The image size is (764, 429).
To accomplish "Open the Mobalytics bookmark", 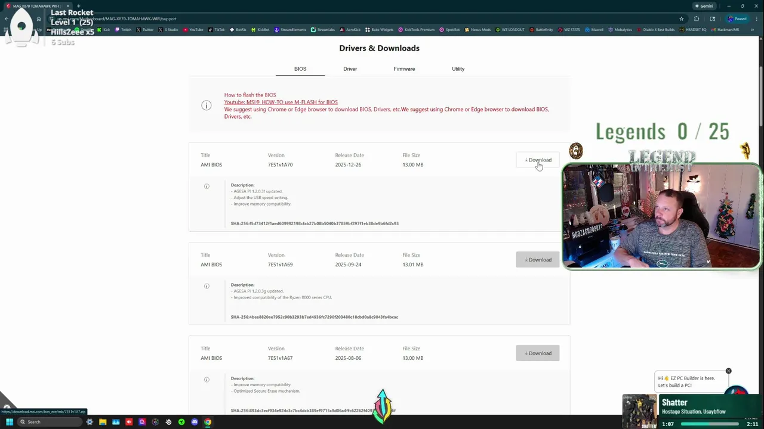I will click(x=620, y=30).
